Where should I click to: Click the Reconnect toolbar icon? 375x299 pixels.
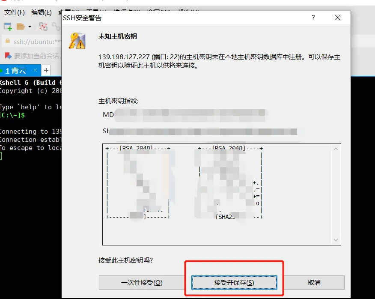coord(43,27)
